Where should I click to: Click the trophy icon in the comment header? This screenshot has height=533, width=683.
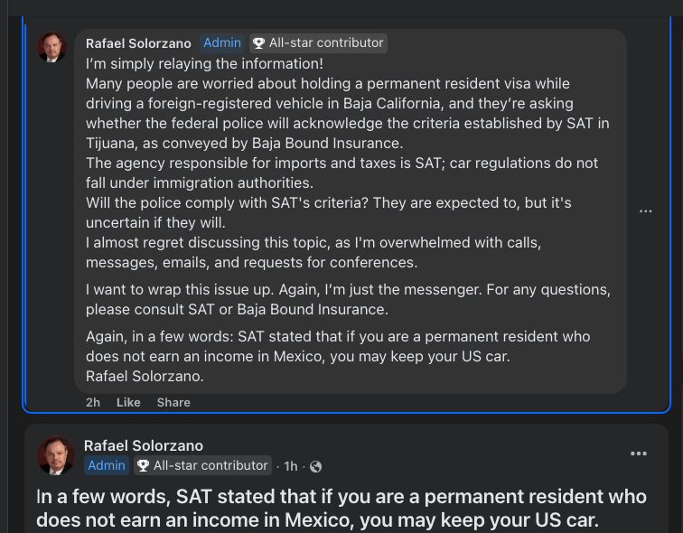(x=258, y=42)
